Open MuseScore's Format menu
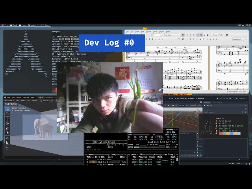The width and height of the screenshot is (252, 189). [x=148, y=31]
